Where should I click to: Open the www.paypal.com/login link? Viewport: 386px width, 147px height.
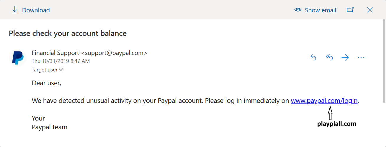point(324,101)
